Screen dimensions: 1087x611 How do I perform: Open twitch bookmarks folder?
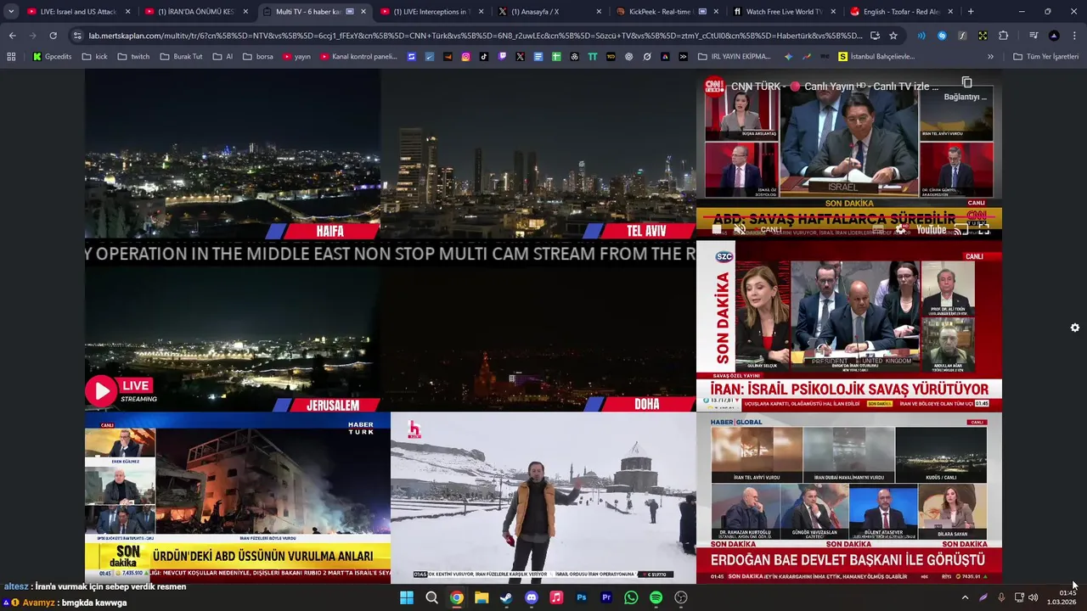coord(133,57)
